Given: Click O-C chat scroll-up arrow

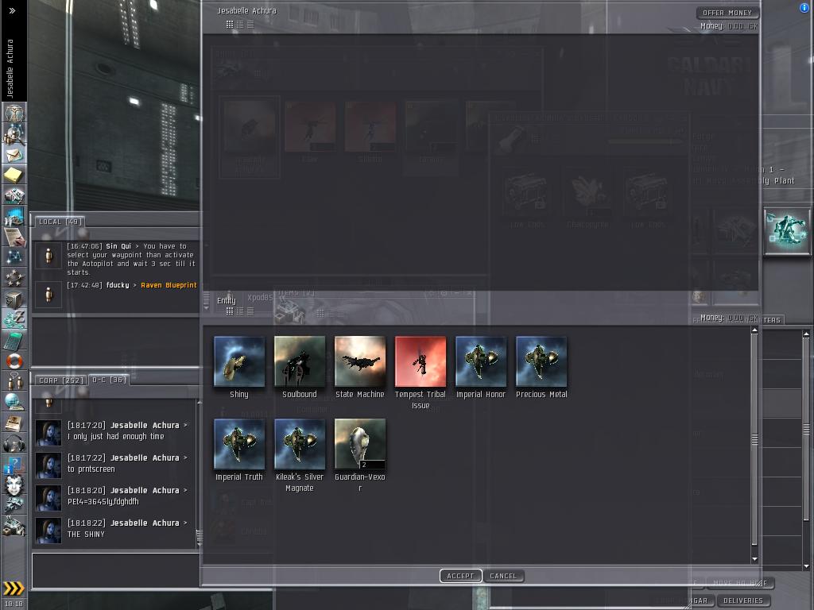Looking at the screenshot, I should [199, 403].
